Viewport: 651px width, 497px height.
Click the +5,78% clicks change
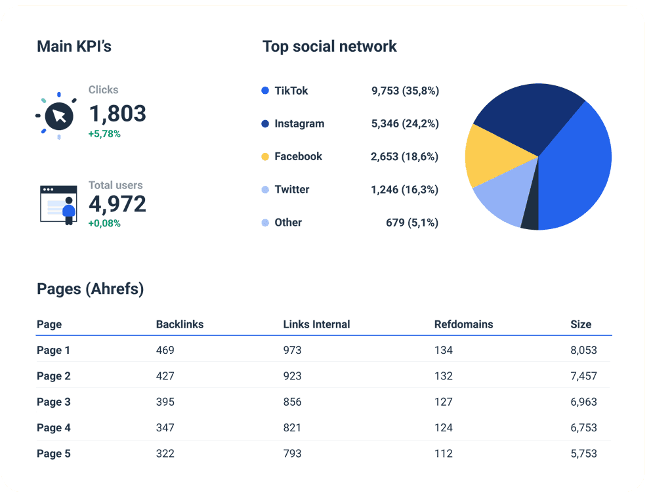[x=104, y=134]
